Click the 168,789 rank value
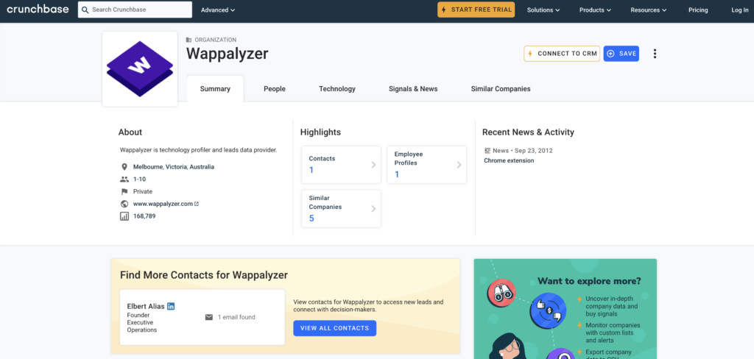This screenshot has height=359, width=754. click(144, 216)
